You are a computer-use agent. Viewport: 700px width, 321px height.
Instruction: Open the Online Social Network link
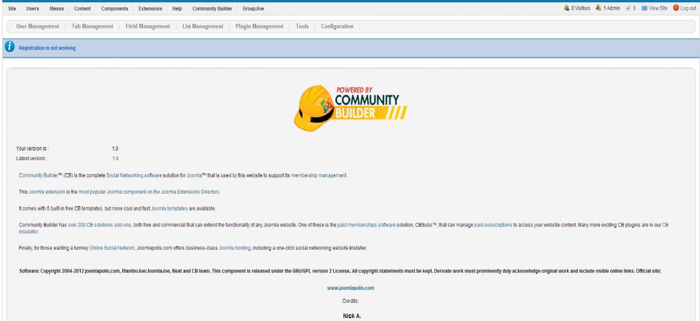(x=112, y=248)
